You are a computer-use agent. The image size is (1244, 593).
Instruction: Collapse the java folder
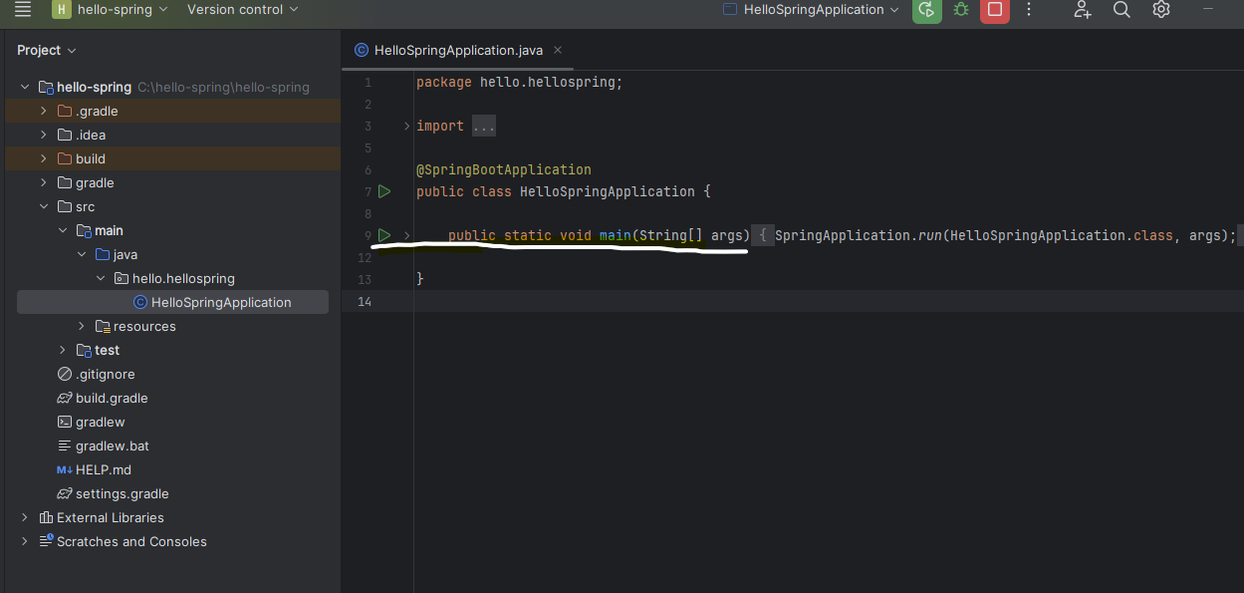click(81, 254)
